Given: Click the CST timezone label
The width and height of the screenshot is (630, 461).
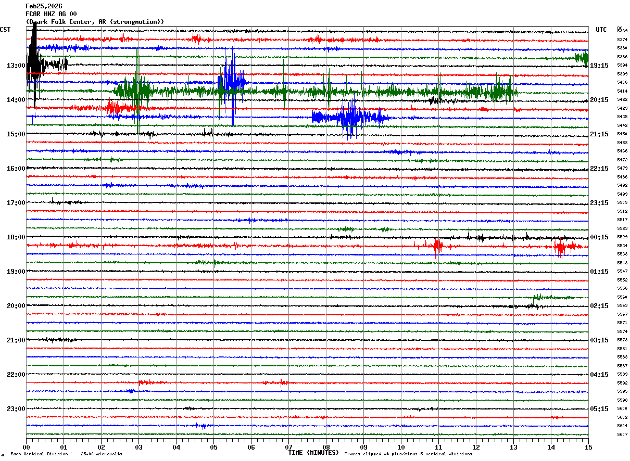Looking at the screenshot, I should [x=5, y=30].
